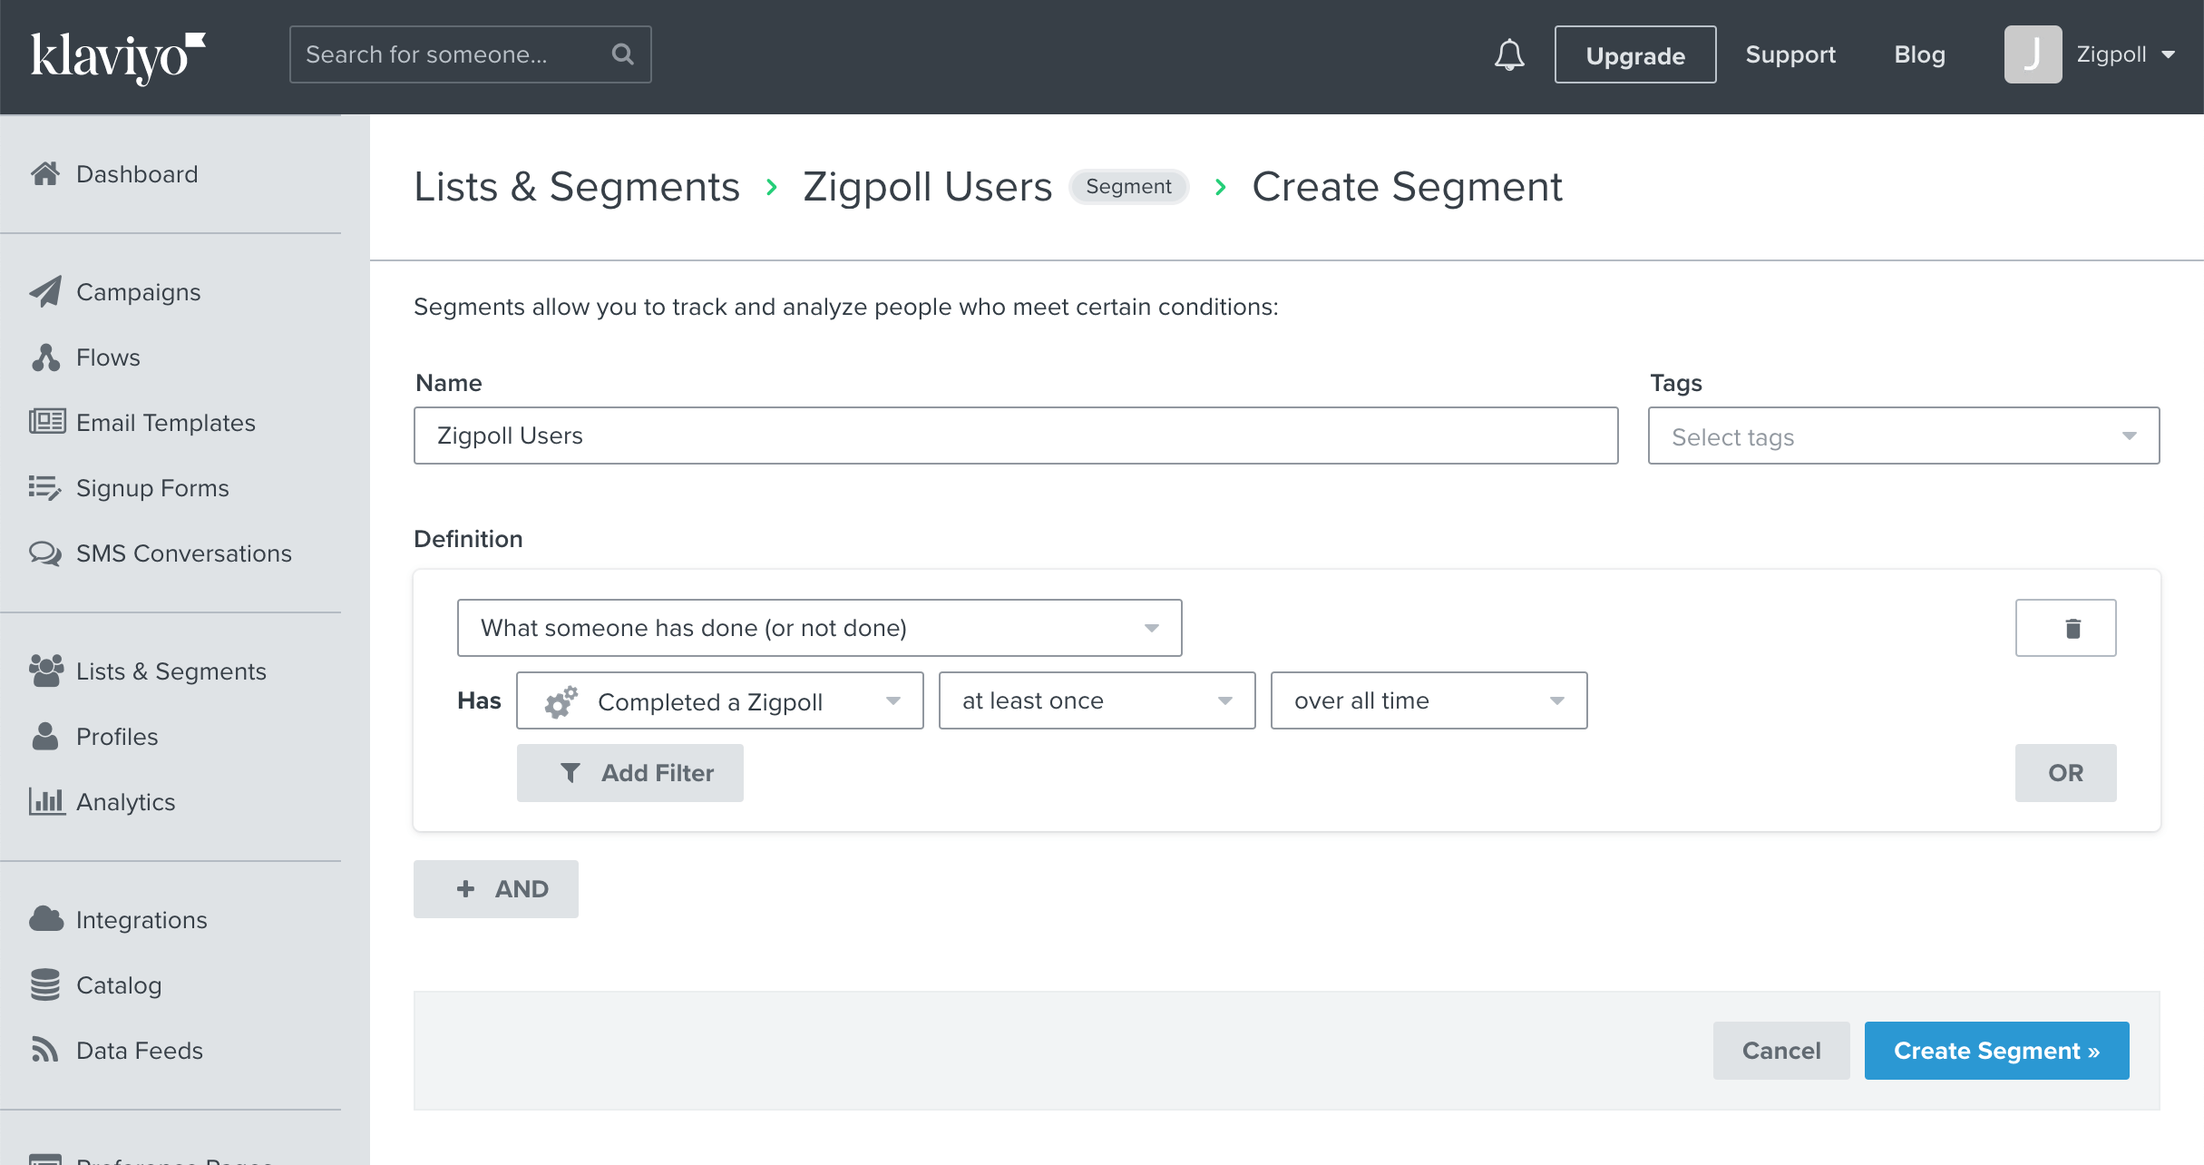Click the Dashboard home icon
This screenshot has width=2204, height=1165.
pos(45,173)
